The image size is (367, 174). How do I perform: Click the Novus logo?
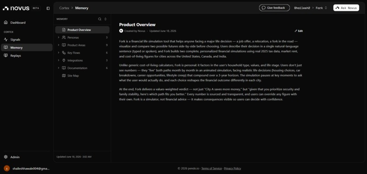click(16, 8)
